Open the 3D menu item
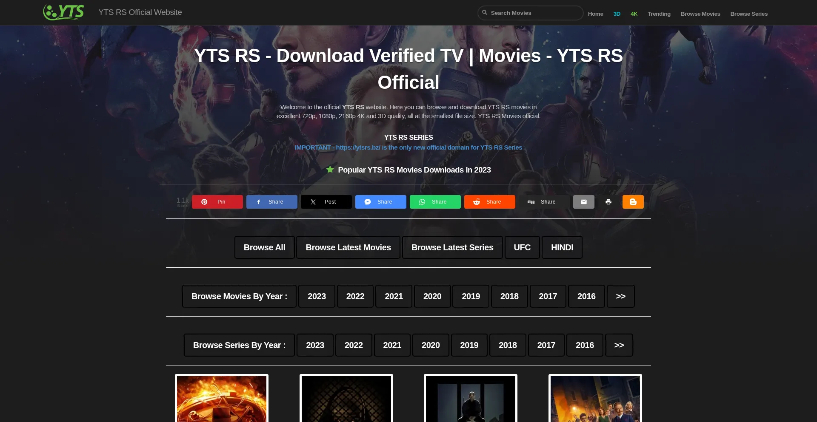Screen dimensions: 817x422 point(617,14)
